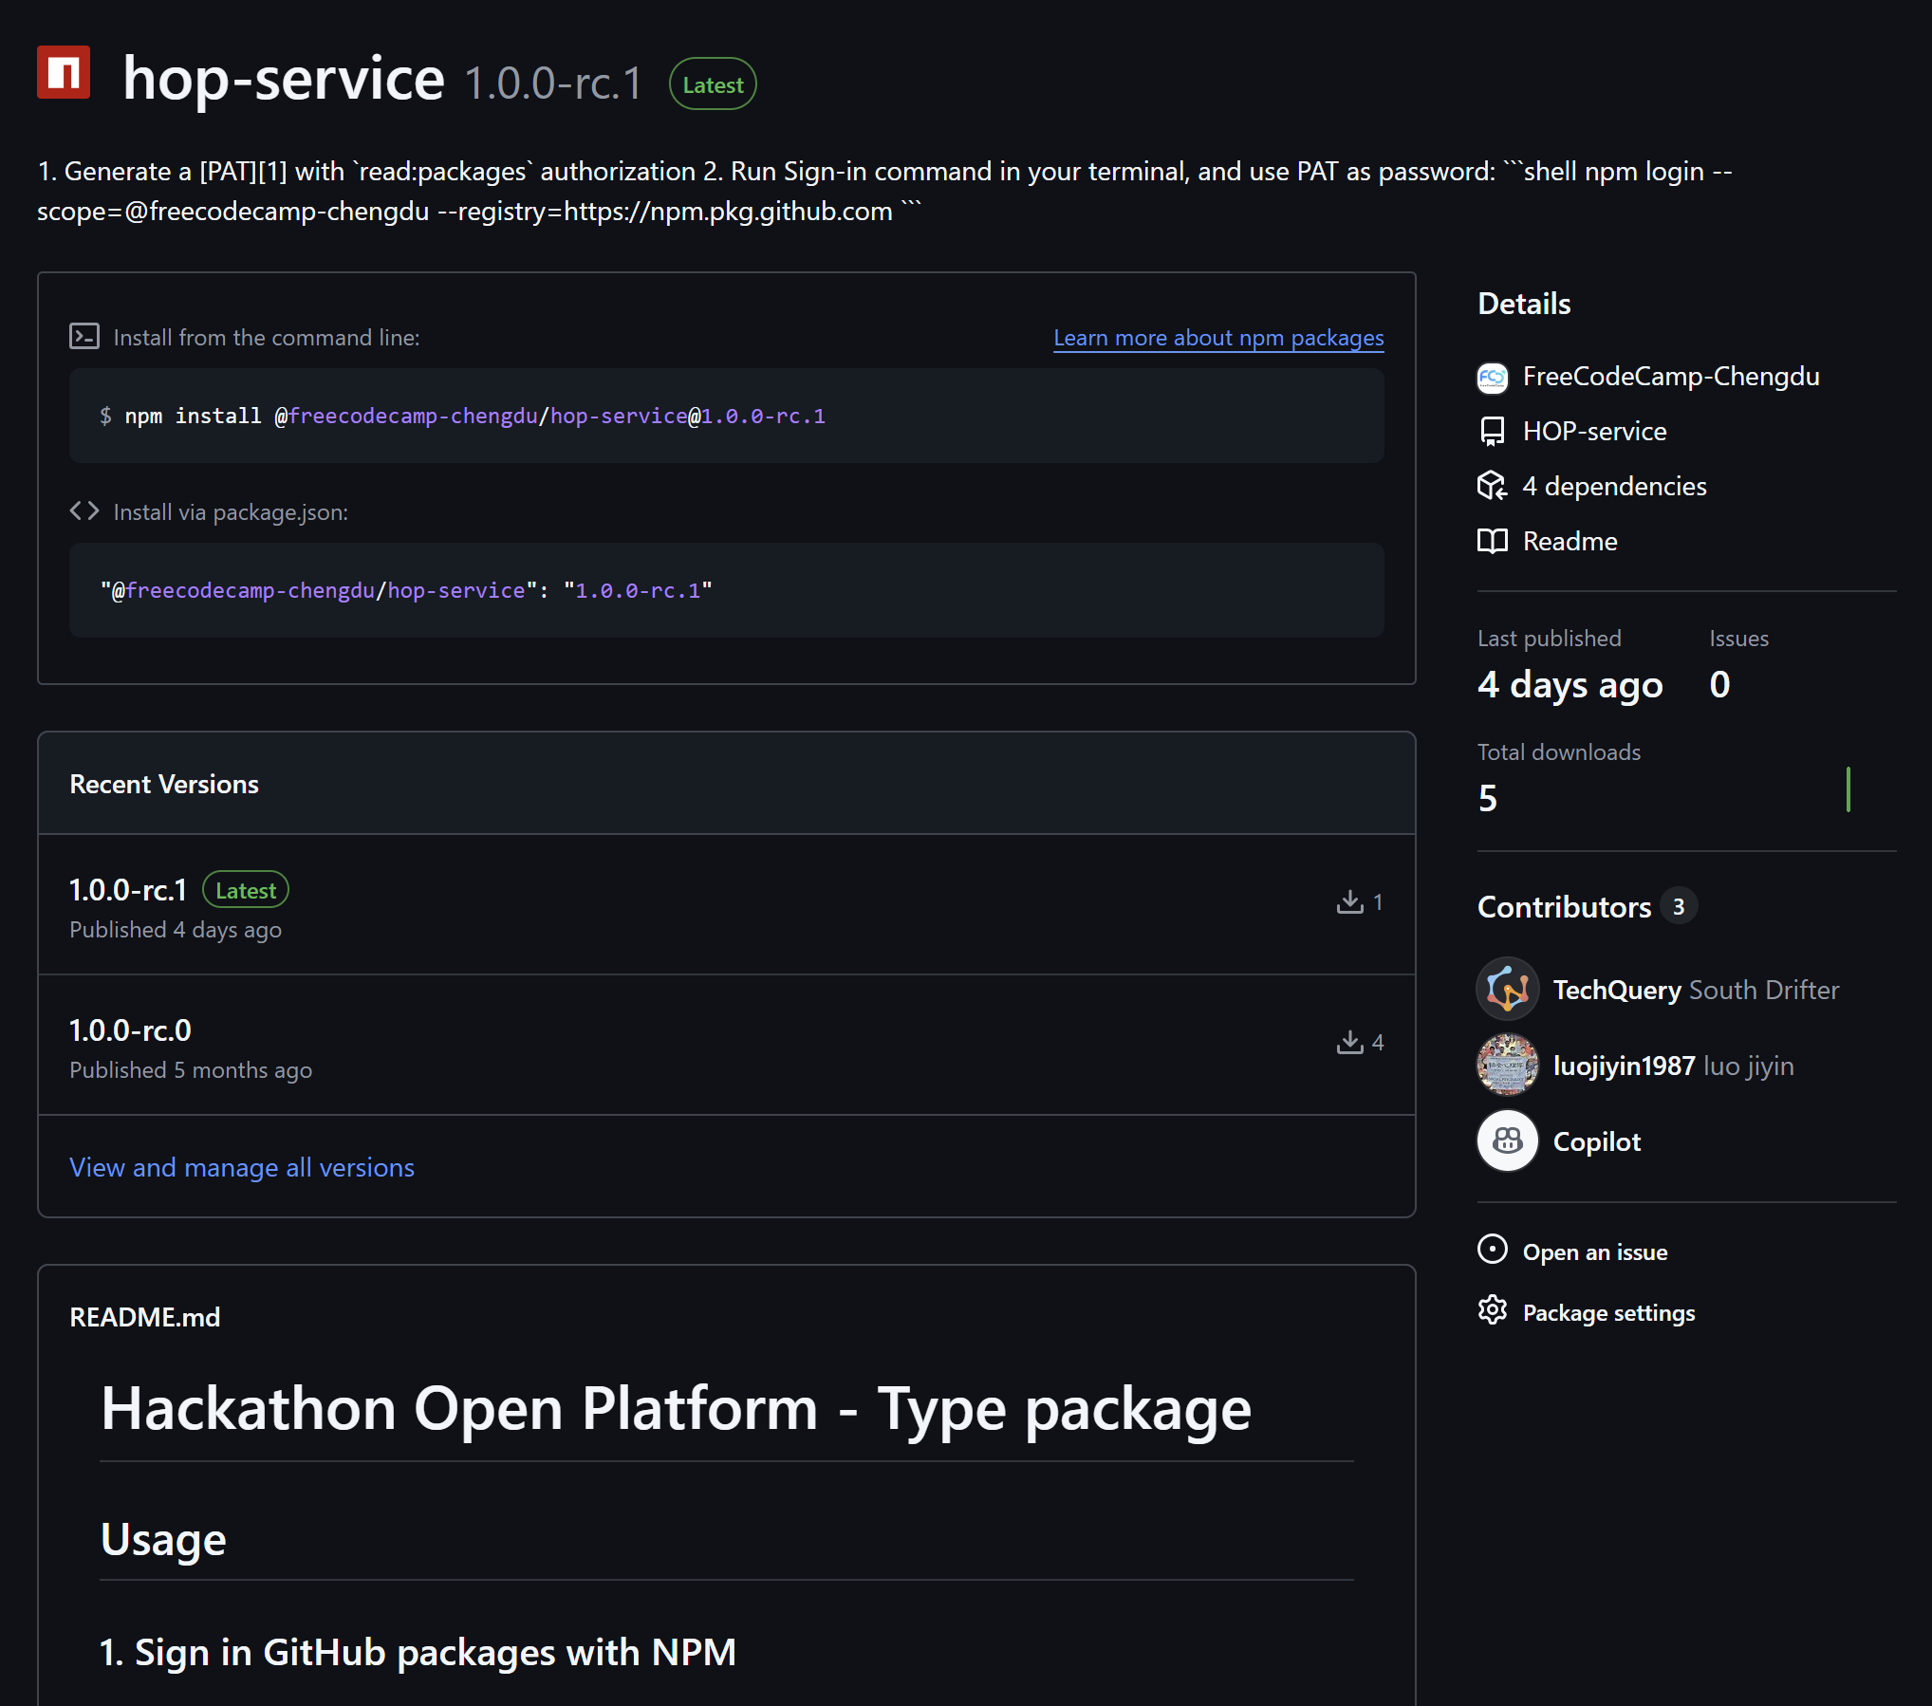Open the Copilot contributor avatar

point(1508,1140)
